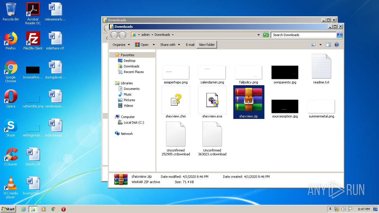Expand the admin breadcrumb arrow
The width and height of the screenshot is (379, 213).
(x=152, y=35)
